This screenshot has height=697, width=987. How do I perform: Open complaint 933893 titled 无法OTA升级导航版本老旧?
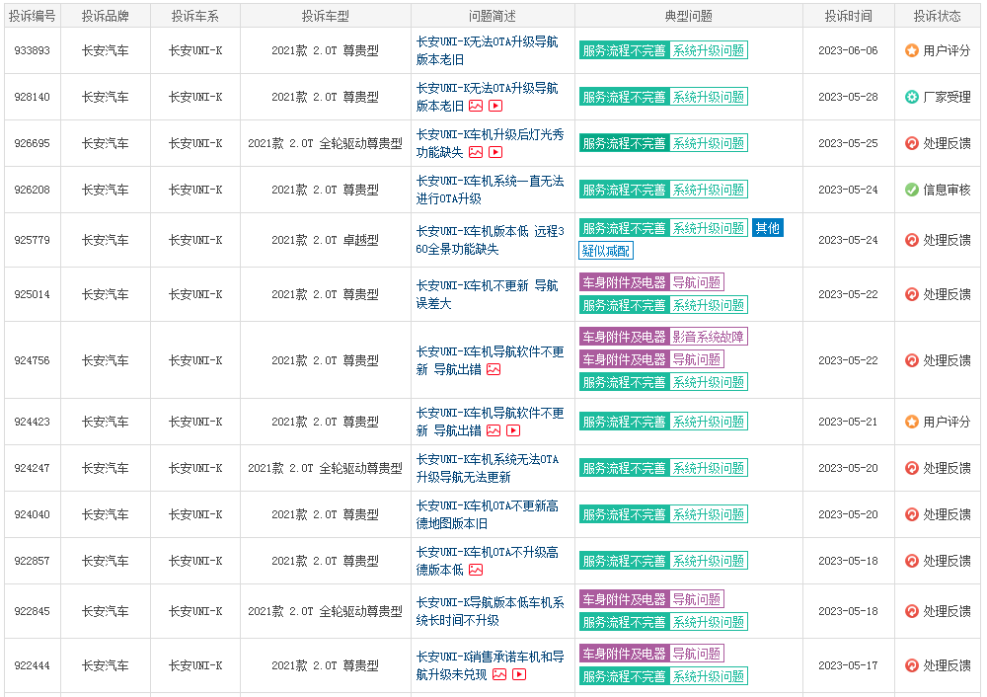coord(487,50)
